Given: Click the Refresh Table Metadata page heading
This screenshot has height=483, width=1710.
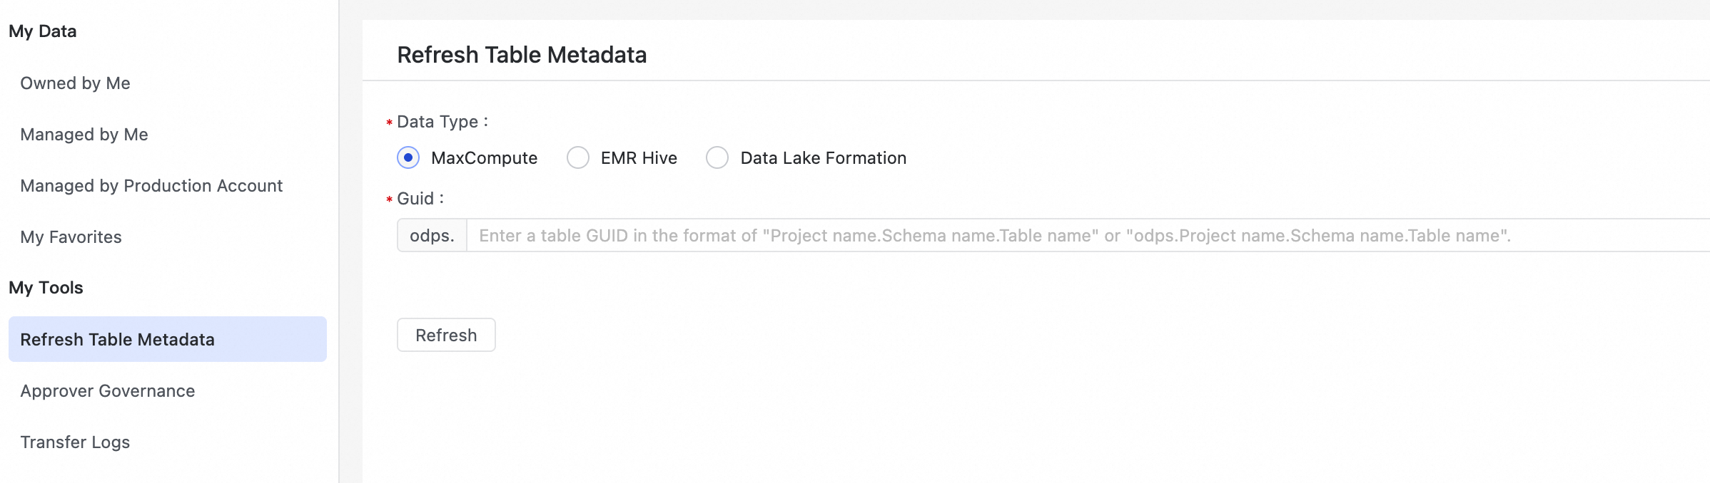Looking at the screenshot, I should pyautogui.click(x=522, y=55).
